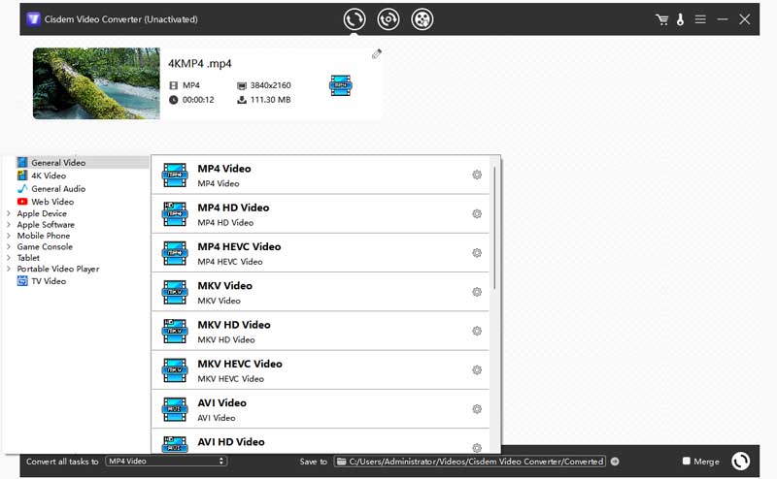Choose the AVI HD Video format
Viewport: 777px width, 479px height.
point(321,441)
